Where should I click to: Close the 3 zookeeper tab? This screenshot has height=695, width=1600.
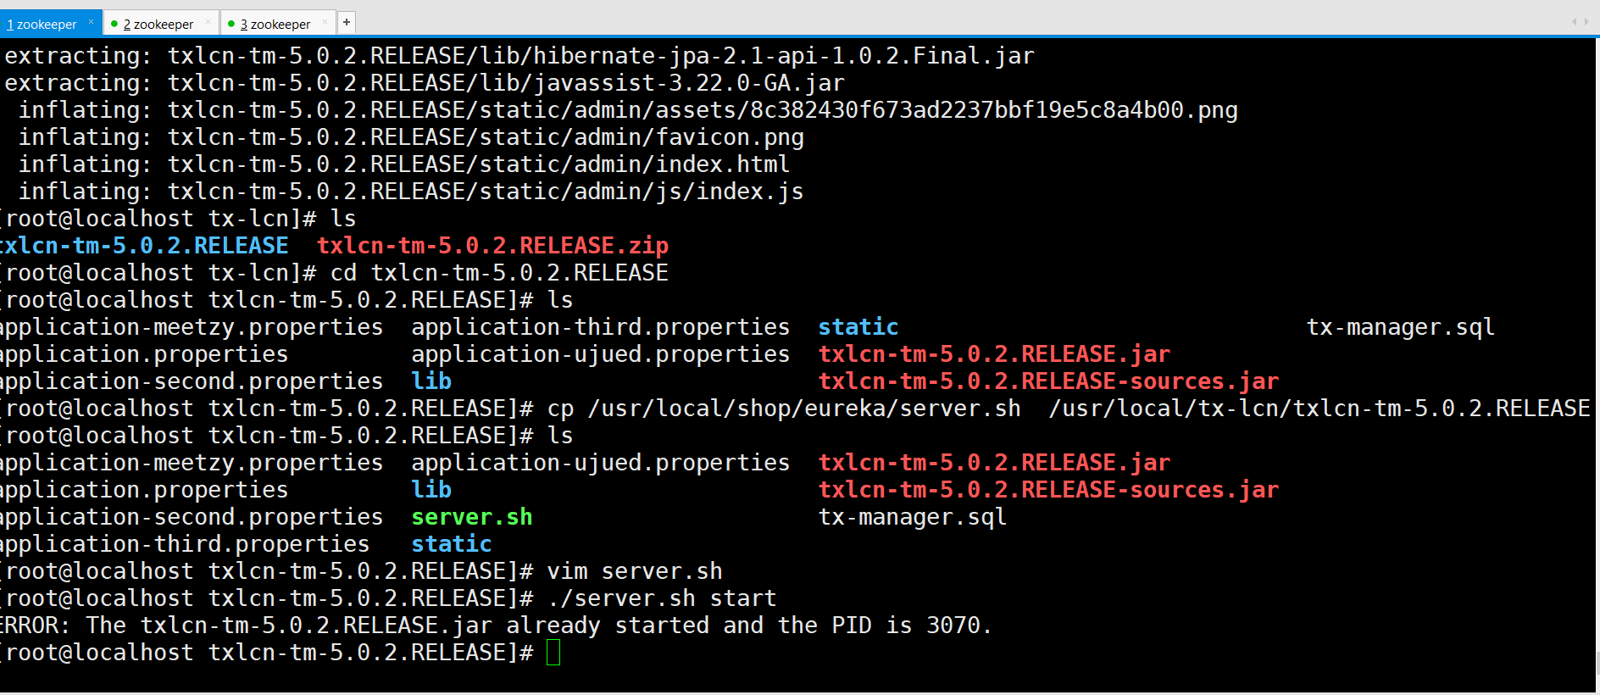pyautogui.click(x=325, y=22)
